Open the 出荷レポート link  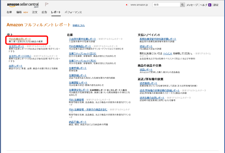[16, 66]
